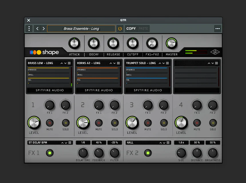Image resolution: width=246 pixels, height=183 pixels.
Task: Click the layer 3 FX 2 send knob
Action: [164, 105]
